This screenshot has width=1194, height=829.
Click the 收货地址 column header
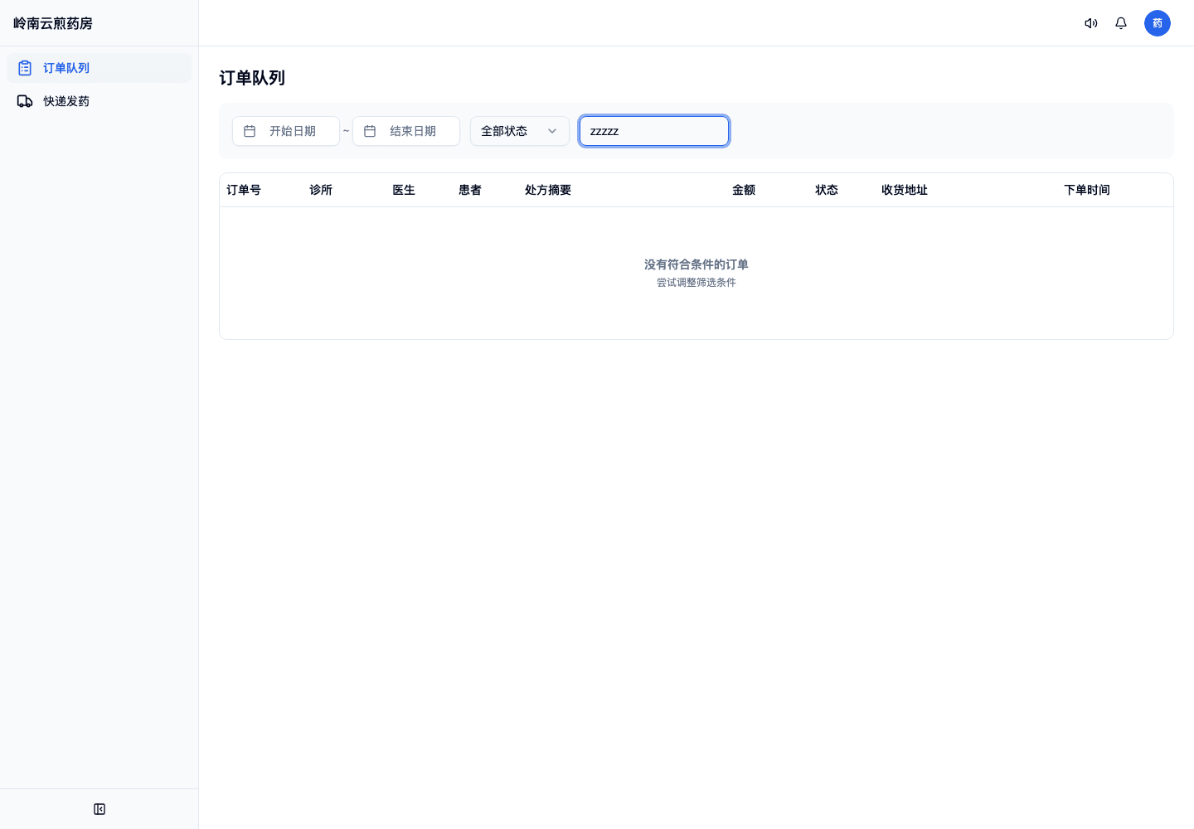pyautogui.click(x=905, y=190)
